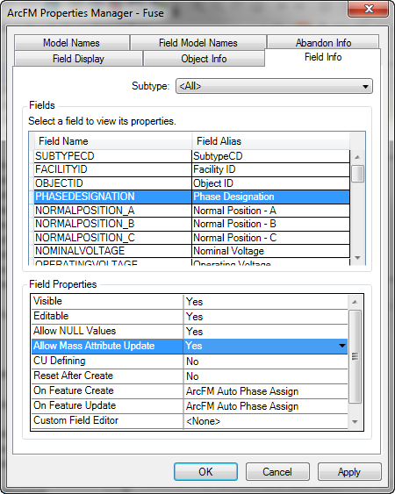Click the Facility ID alias cell
395x494 pixels.
pos(270,169)
